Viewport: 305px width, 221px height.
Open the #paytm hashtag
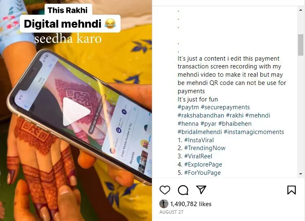[188, 107]
